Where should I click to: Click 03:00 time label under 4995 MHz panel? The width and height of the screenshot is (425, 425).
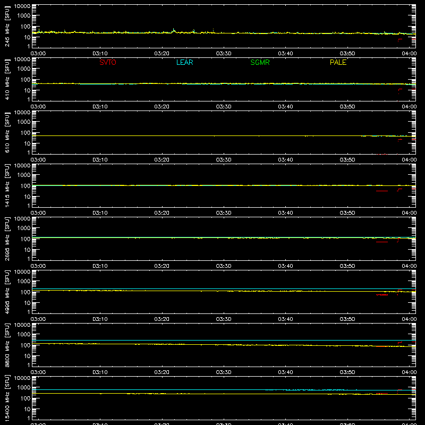[38, 319]
